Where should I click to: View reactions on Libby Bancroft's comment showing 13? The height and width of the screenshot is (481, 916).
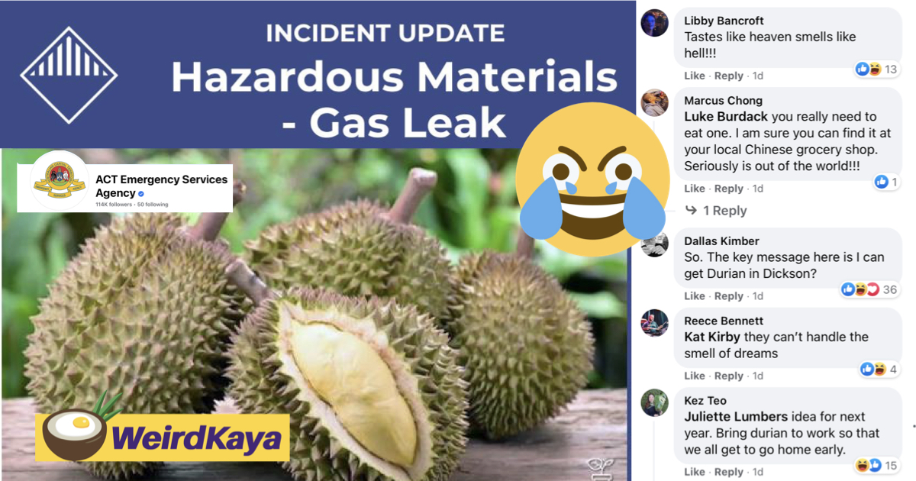click(877, 69)
